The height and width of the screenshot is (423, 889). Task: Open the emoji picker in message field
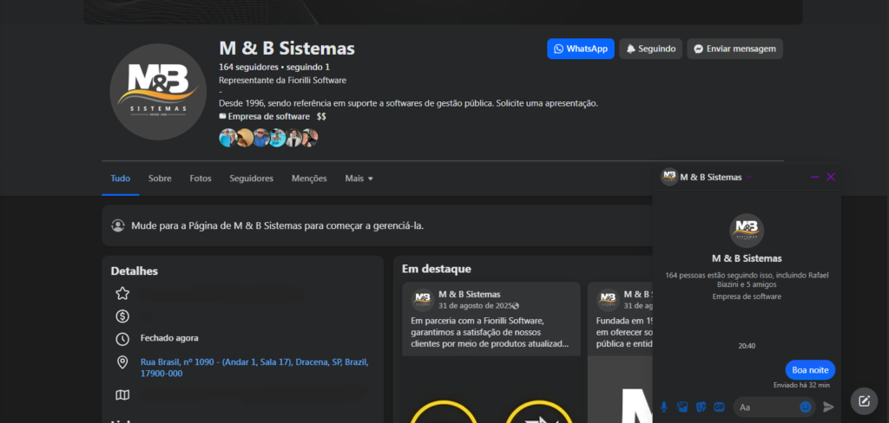point(805,407)
